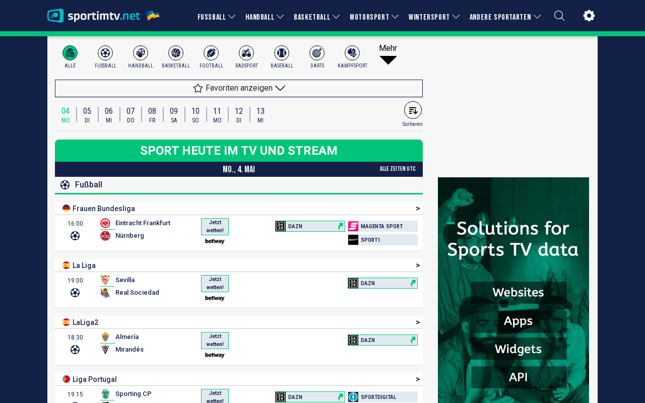Open the Fussball navigation dropdown
Viewport: 645px width, 403px height.
coord(217,17)
